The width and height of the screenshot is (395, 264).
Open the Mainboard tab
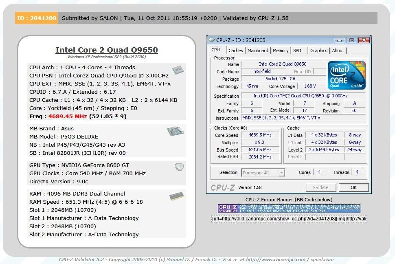tap(258, 51)
